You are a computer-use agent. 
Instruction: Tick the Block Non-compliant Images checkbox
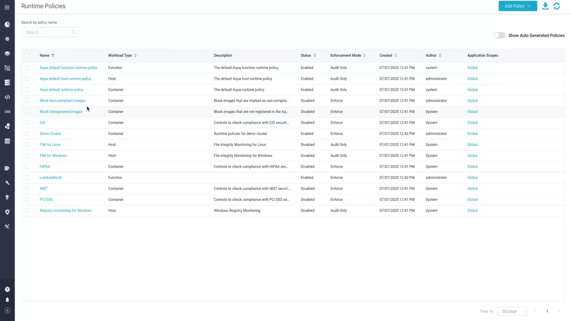(27, 101)
